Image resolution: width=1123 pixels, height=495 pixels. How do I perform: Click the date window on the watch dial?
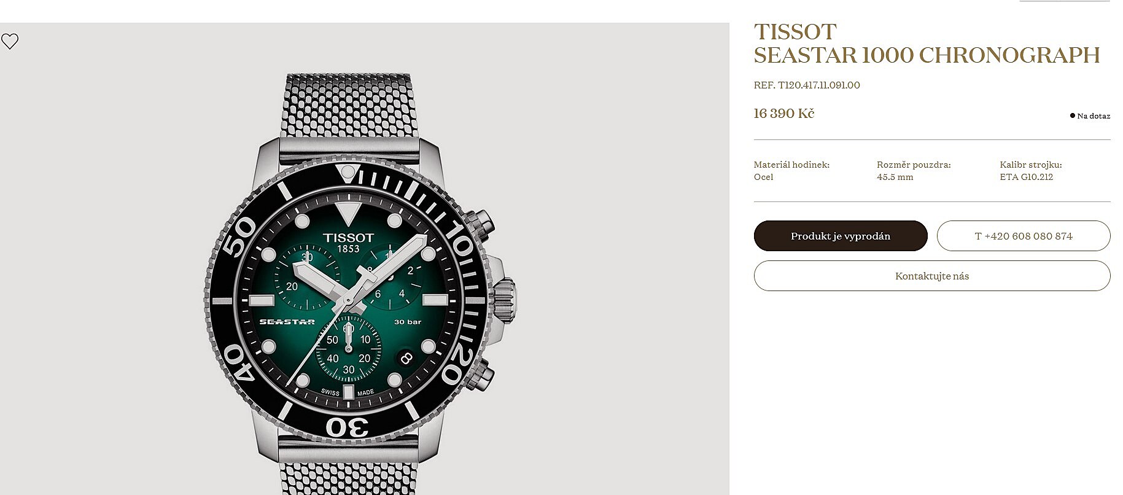405,358
